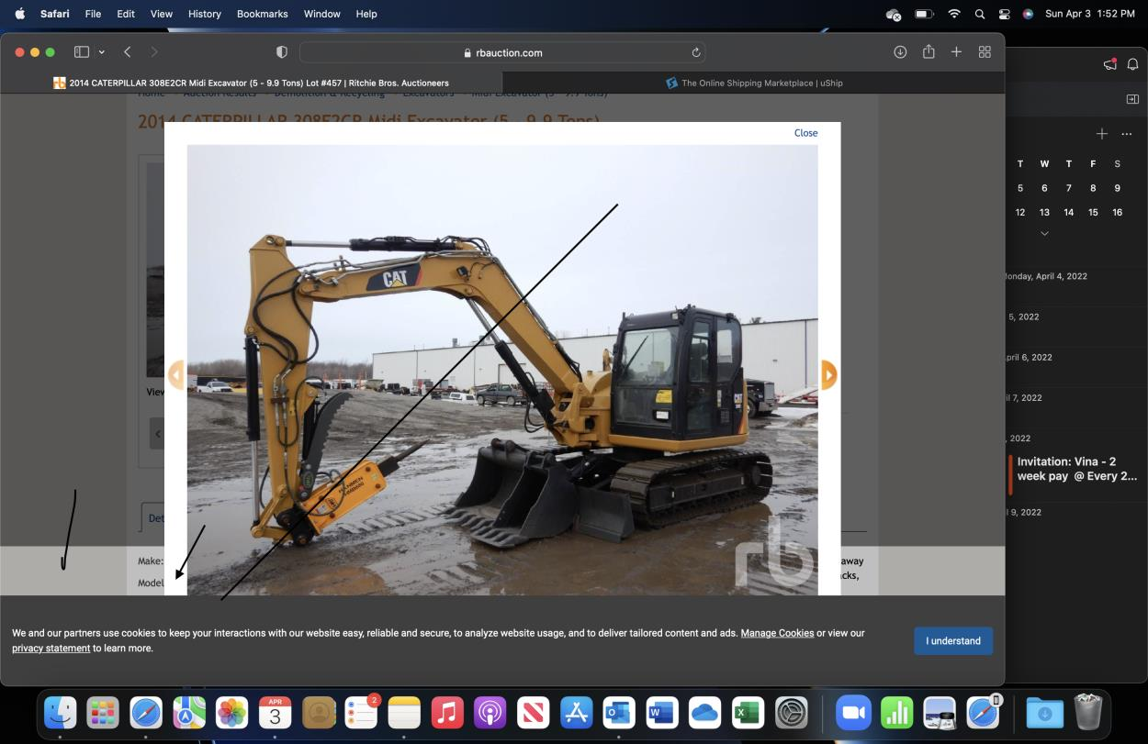The height and width of the screenshot is (744, 1148).
Task: Open the History menu
Action: point(204,14)
